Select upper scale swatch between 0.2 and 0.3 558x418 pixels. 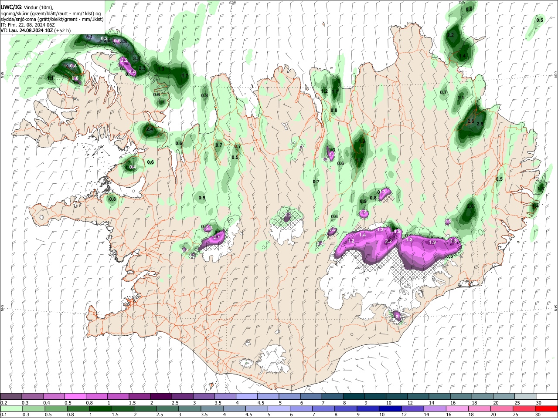click(11, 397)
